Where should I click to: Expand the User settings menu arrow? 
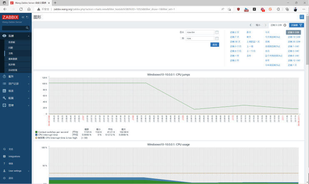coord(29,171)
